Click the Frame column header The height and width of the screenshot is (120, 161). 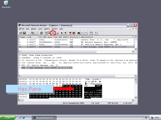22,37
